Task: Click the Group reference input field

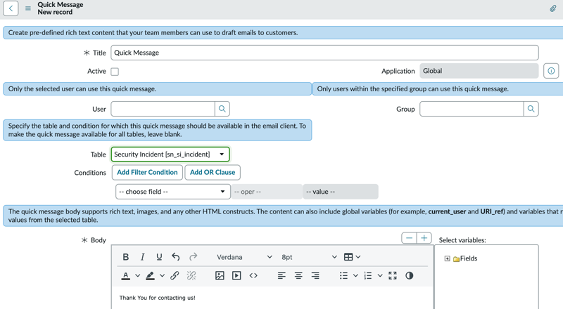Action: coord(472,109)
